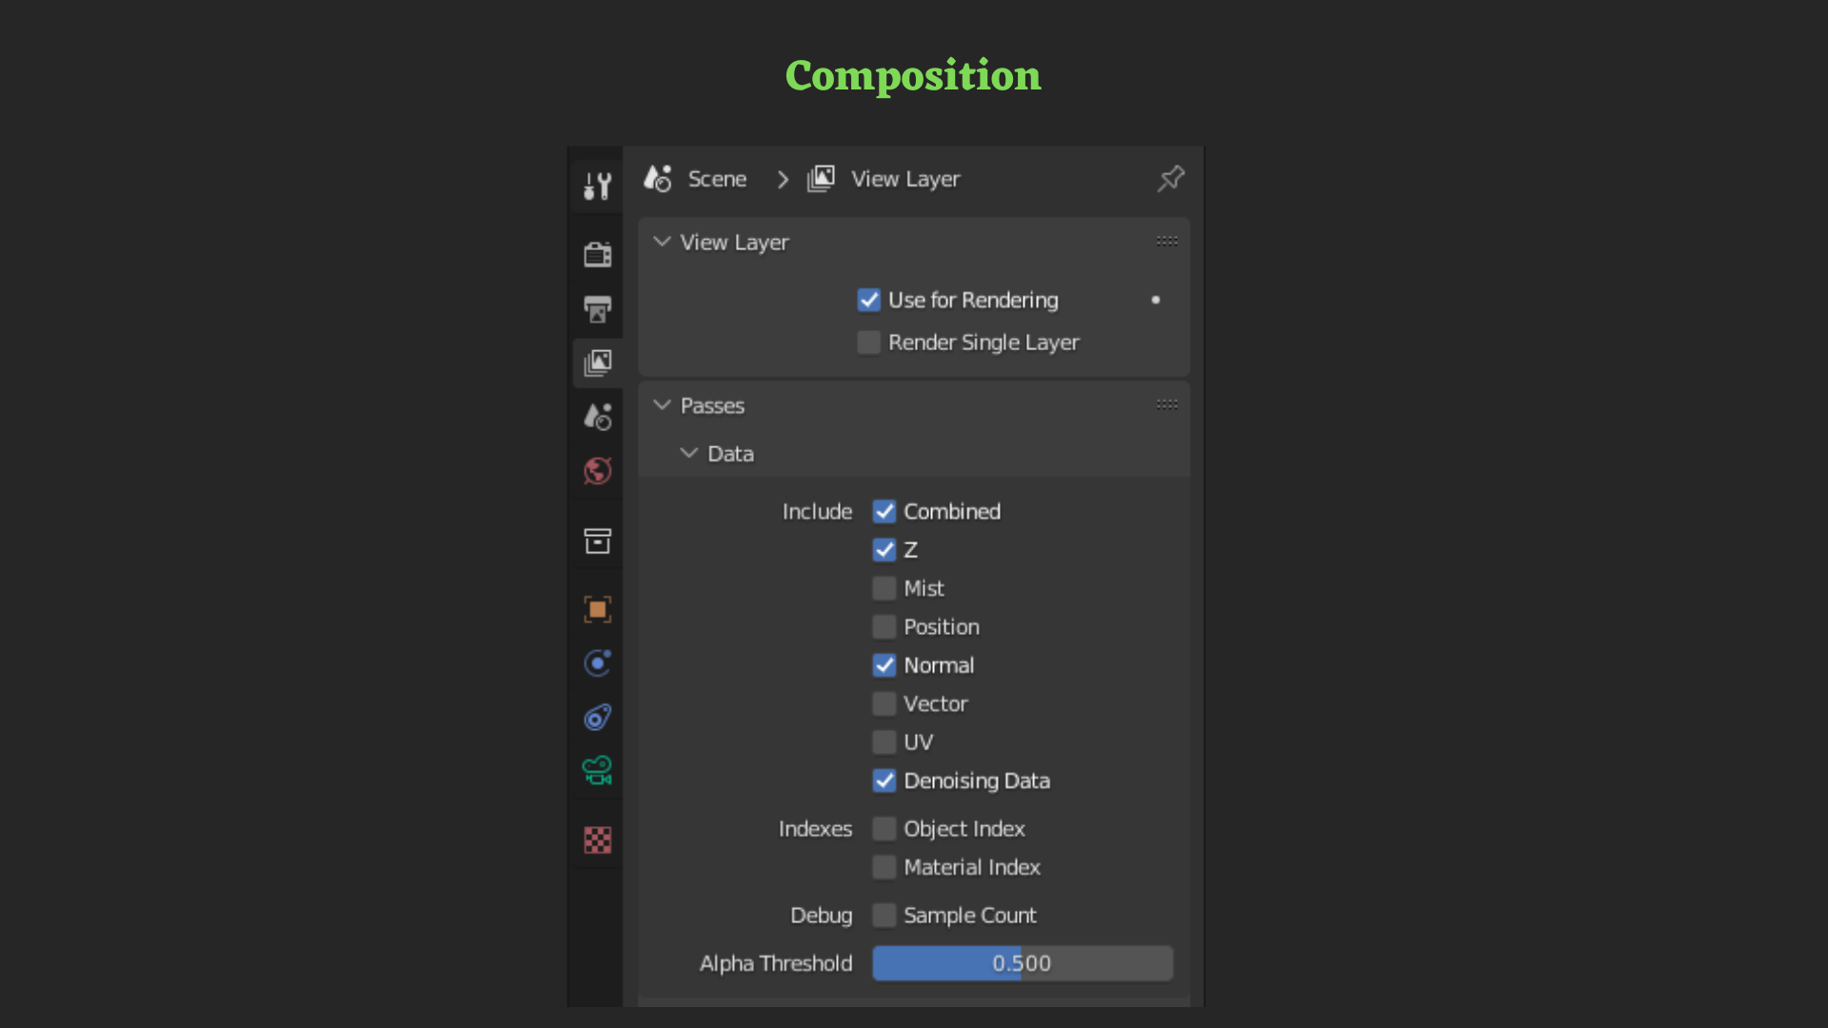Collapse the Data subpanel
The image size is (1828, 1028).
pos(688,454)
